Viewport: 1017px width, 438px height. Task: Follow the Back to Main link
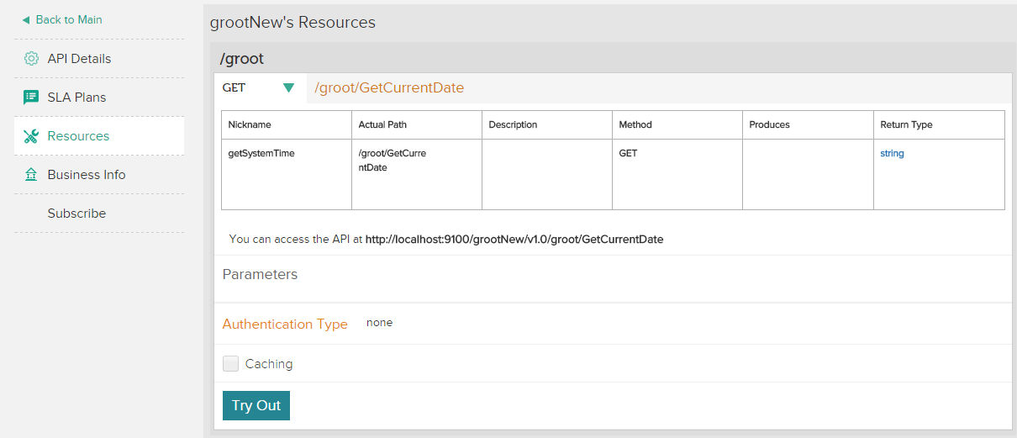click(x=69, y=19)
